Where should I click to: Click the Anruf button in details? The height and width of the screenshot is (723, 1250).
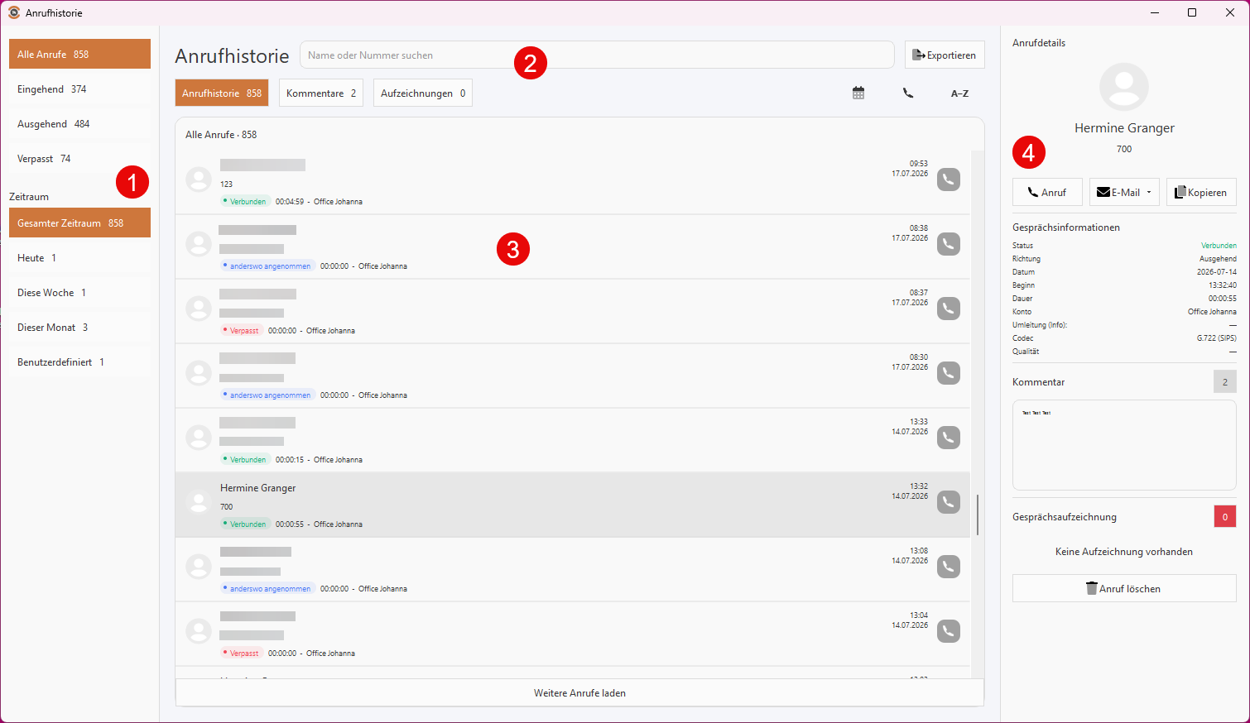pos(1047,192)
